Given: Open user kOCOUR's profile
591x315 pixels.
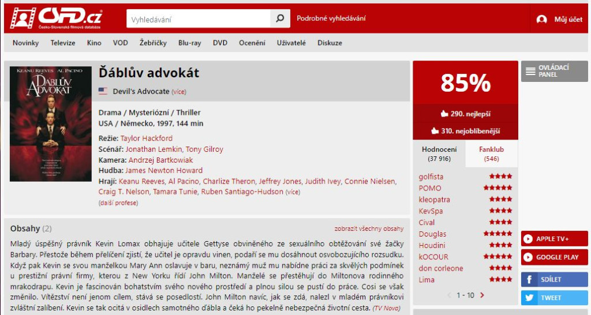Looking at the screenshot, I should 433,257.
